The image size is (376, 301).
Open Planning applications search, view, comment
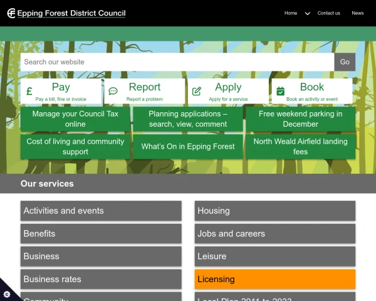(x=188, y=119)
